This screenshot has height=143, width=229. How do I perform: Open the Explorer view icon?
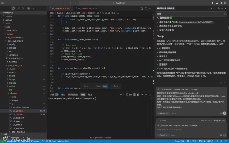coord(13,8)
